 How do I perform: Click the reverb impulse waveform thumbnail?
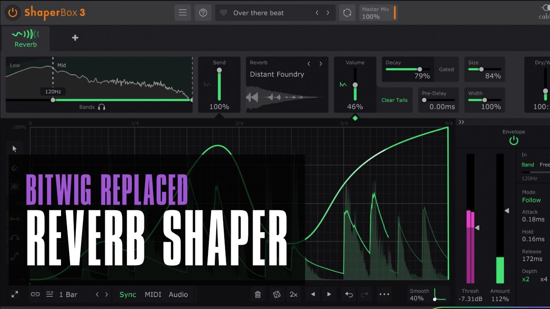click(285, 97)
